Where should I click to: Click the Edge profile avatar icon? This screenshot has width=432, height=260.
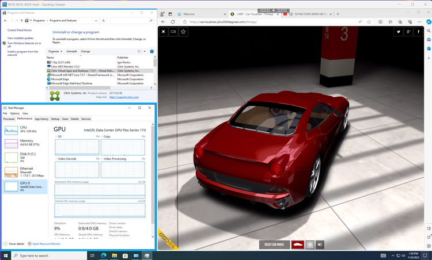tap(162, 14)
